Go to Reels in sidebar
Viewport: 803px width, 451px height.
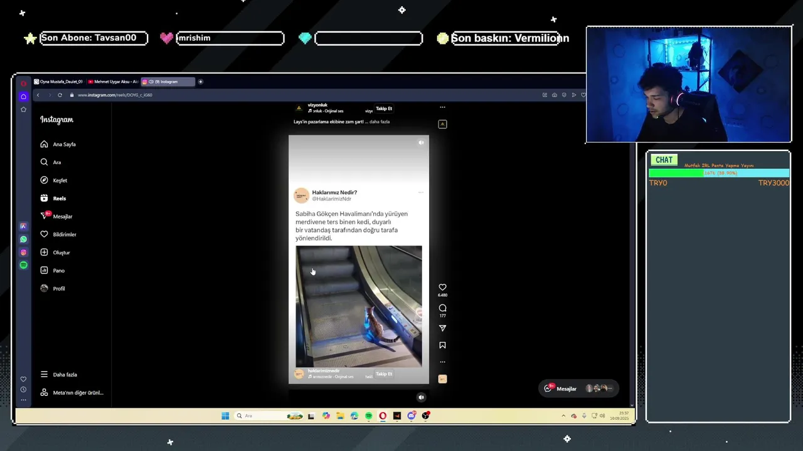tap(53, 199)
